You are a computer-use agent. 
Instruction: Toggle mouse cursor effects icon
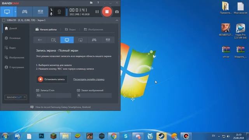pyautogui.click(x=51, y=9)
